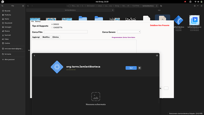204x115 pixels.
Task: Click the star rating under the app name
Action: 71,70
